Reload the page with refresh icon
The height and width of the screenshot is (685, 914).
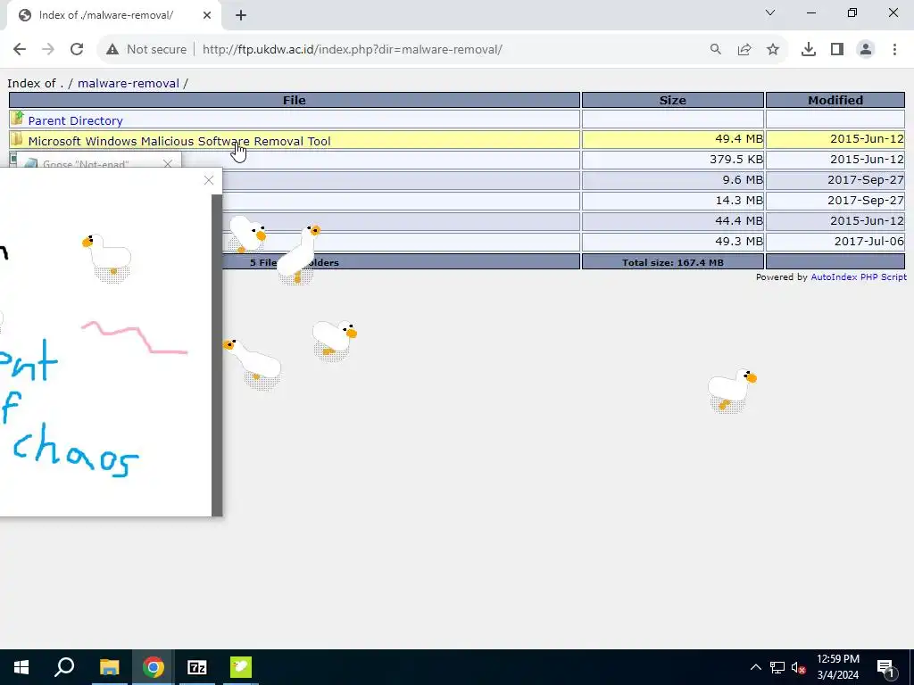tap(77, 50)
